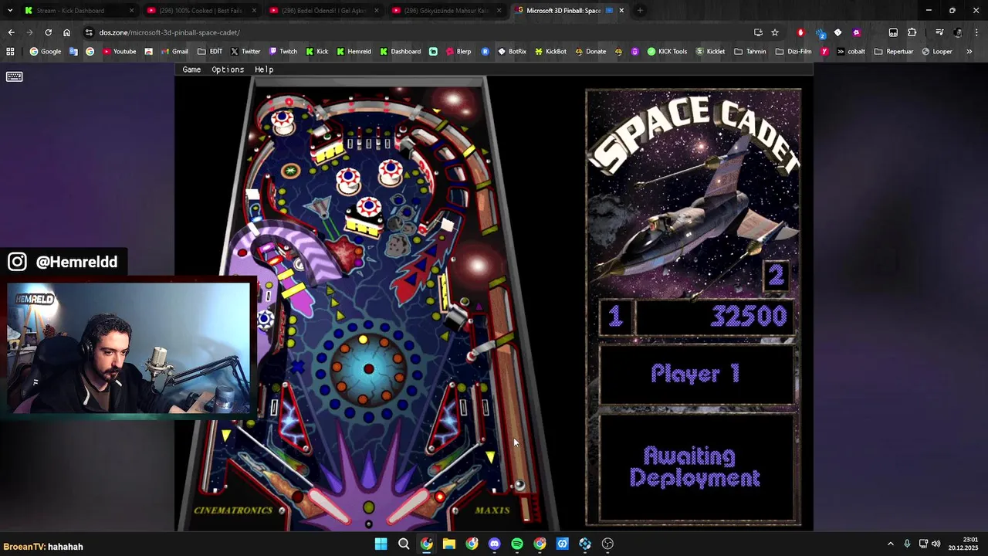The height and width of the screenshot is (556, 988).
Task: Open the tab search dropdown arrow
Action: pyautogui.click(x=9, y=11)
